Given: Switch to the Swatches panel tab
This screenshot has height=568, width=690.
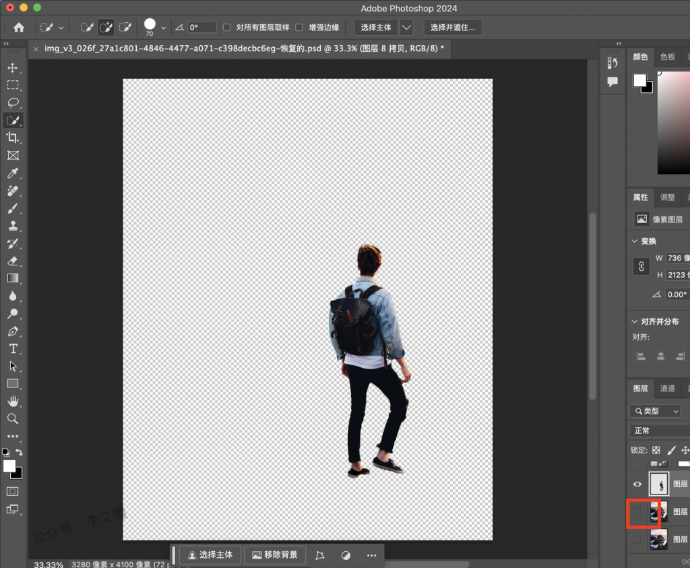Looking at the screenshot, I should 668,57.
